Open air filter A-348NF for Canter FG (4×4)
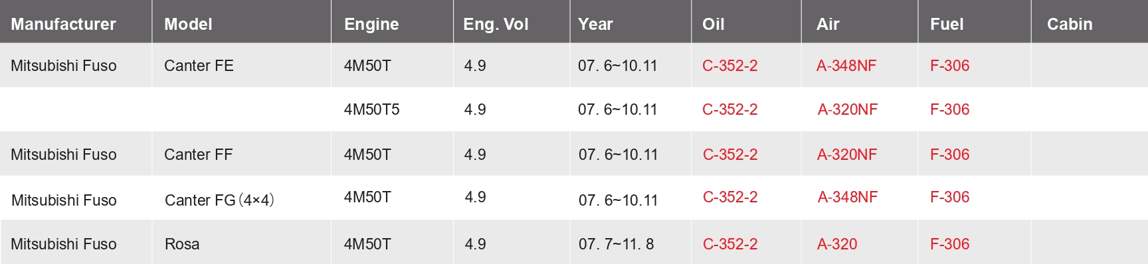 (848, 197)
